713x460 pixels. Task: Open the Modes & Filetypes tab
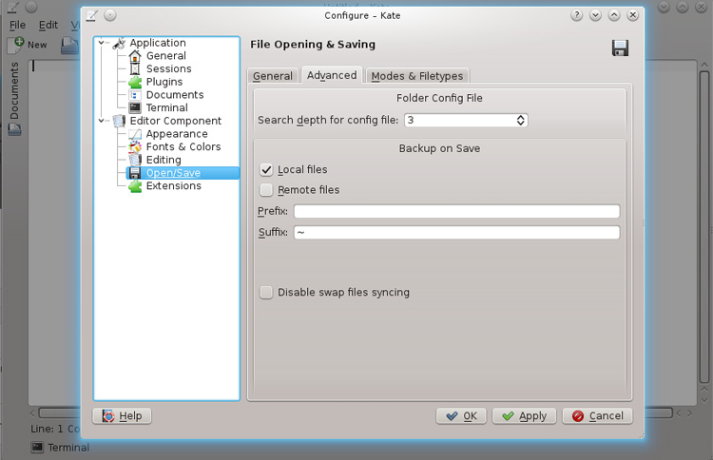tap(417, 76)
